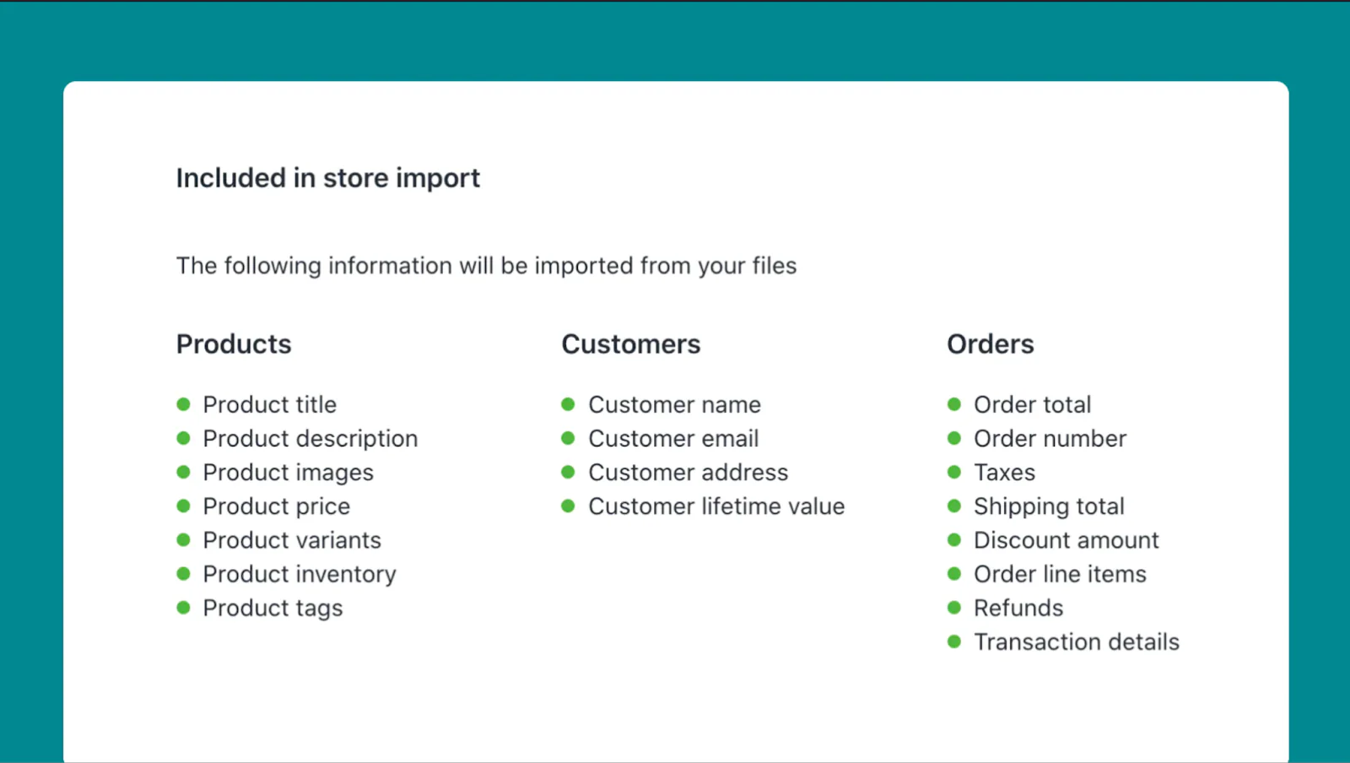The image size is (1350, 763).
Task: Click the Included in store import title
Action: click(328, 178)
